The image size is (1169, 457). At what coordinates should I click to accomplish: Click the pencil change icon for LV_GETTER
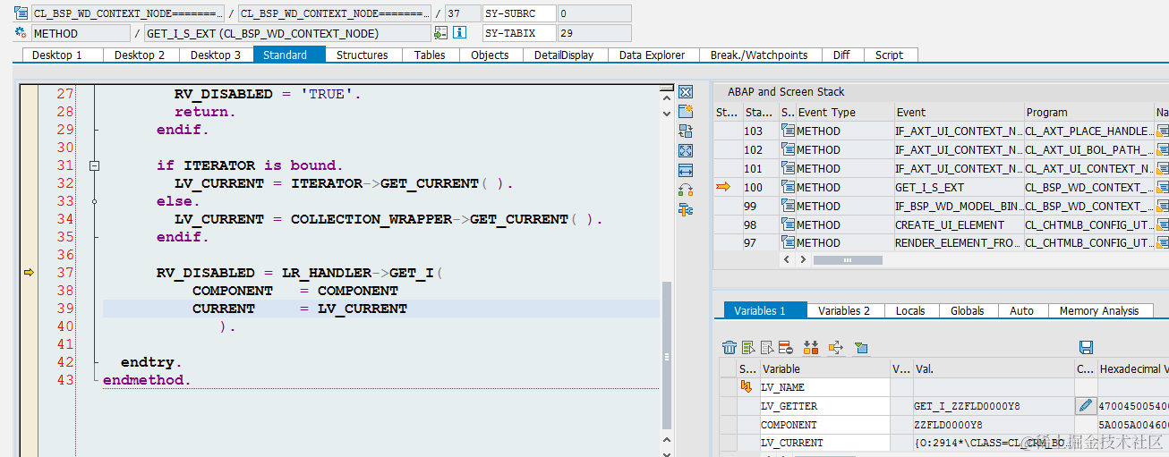[x=1086, y=406]
